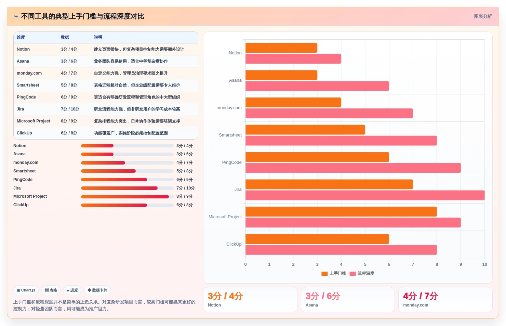Toggle the 流程深度 legend label

pos(366,274)
